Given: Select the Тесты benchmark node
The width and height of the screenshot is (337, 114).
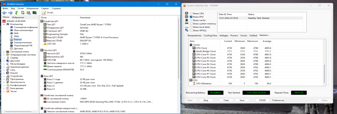Looking at the screenshot, I should point(11,91).
